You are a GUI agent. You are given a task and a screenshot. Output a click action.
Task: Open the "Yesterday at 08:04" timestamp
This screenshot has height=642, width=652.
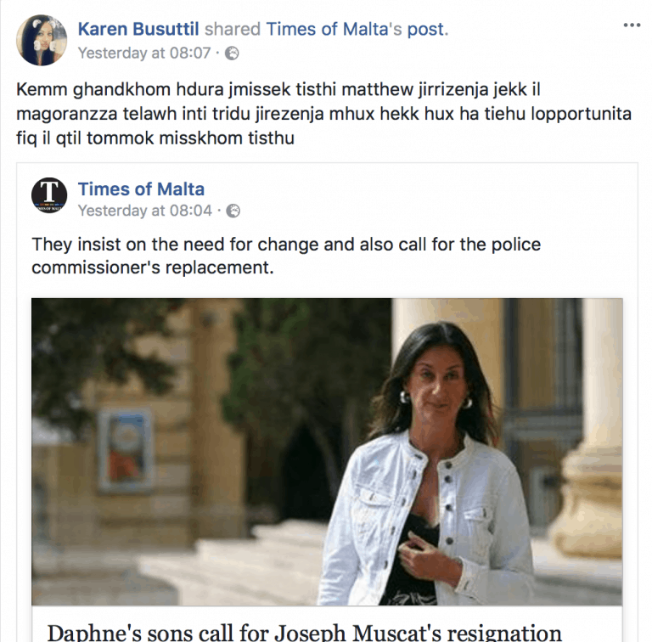[145, 211]
